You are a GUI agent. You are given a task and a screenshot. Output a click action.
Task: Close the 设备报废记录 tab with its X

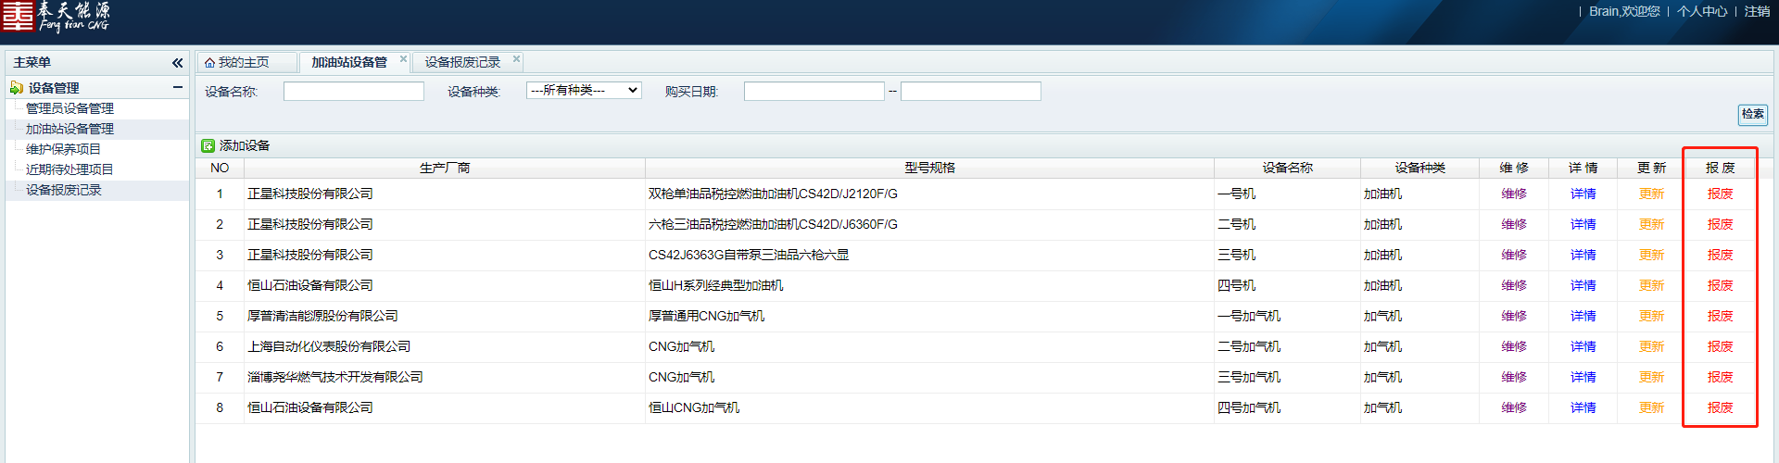point(516,59)
